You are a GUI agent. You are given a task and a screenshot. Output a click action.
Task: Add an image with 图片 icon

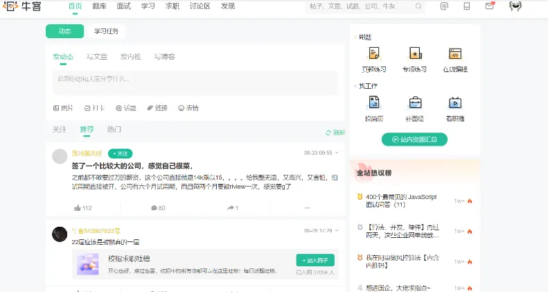[x=63, y=108]
